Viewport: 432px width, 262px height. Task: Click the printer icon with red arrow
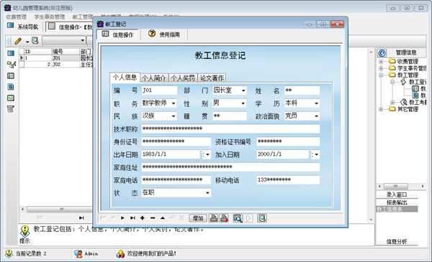224,218
